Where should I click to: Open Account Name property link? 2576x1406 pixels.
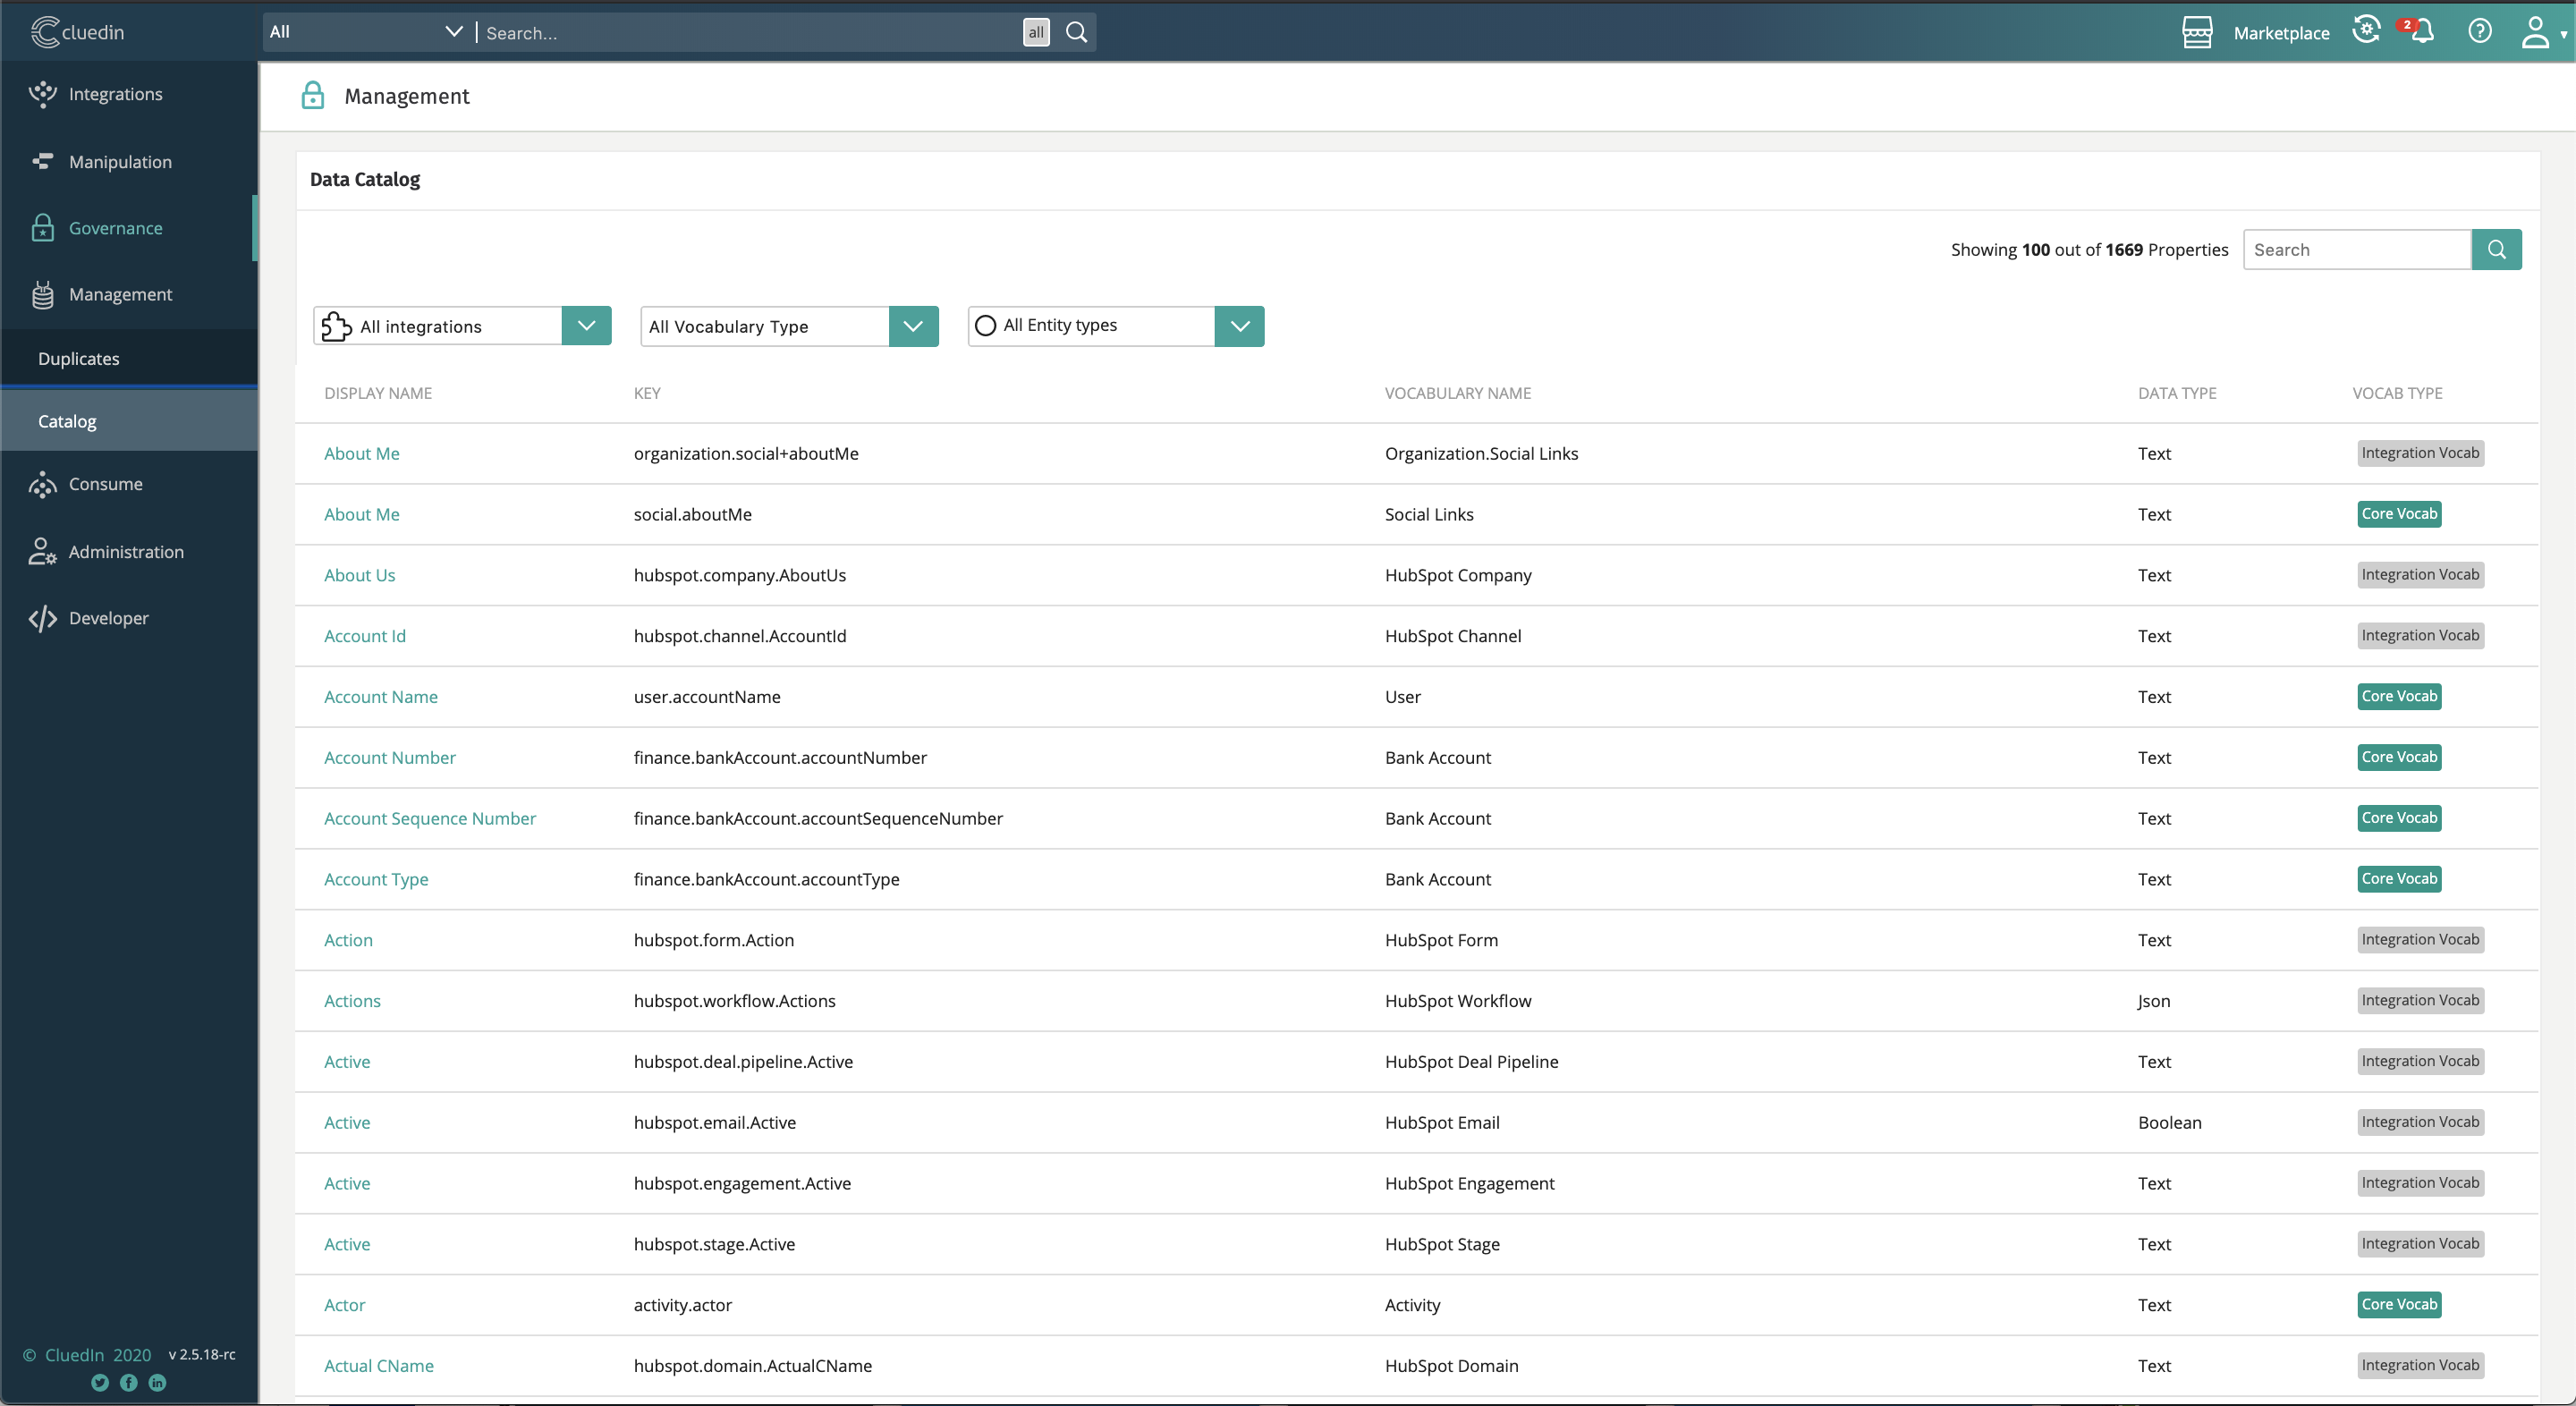point(380,697)
